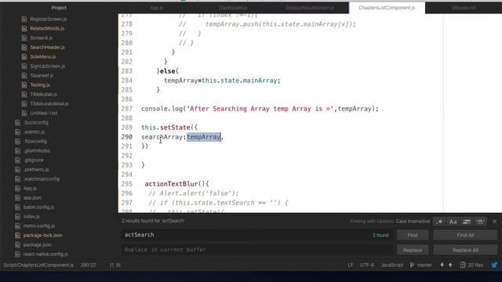This screenshot has width=502, height=282.
Task: Open Screen4.js in the project tree
Action: 41,38
